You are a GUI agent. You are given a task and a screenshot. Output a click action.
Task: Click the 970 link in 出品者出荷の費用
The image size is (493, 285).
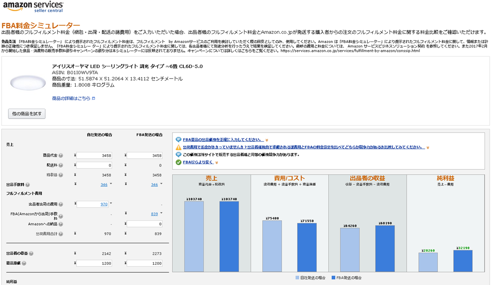click(x=104, y=204)
